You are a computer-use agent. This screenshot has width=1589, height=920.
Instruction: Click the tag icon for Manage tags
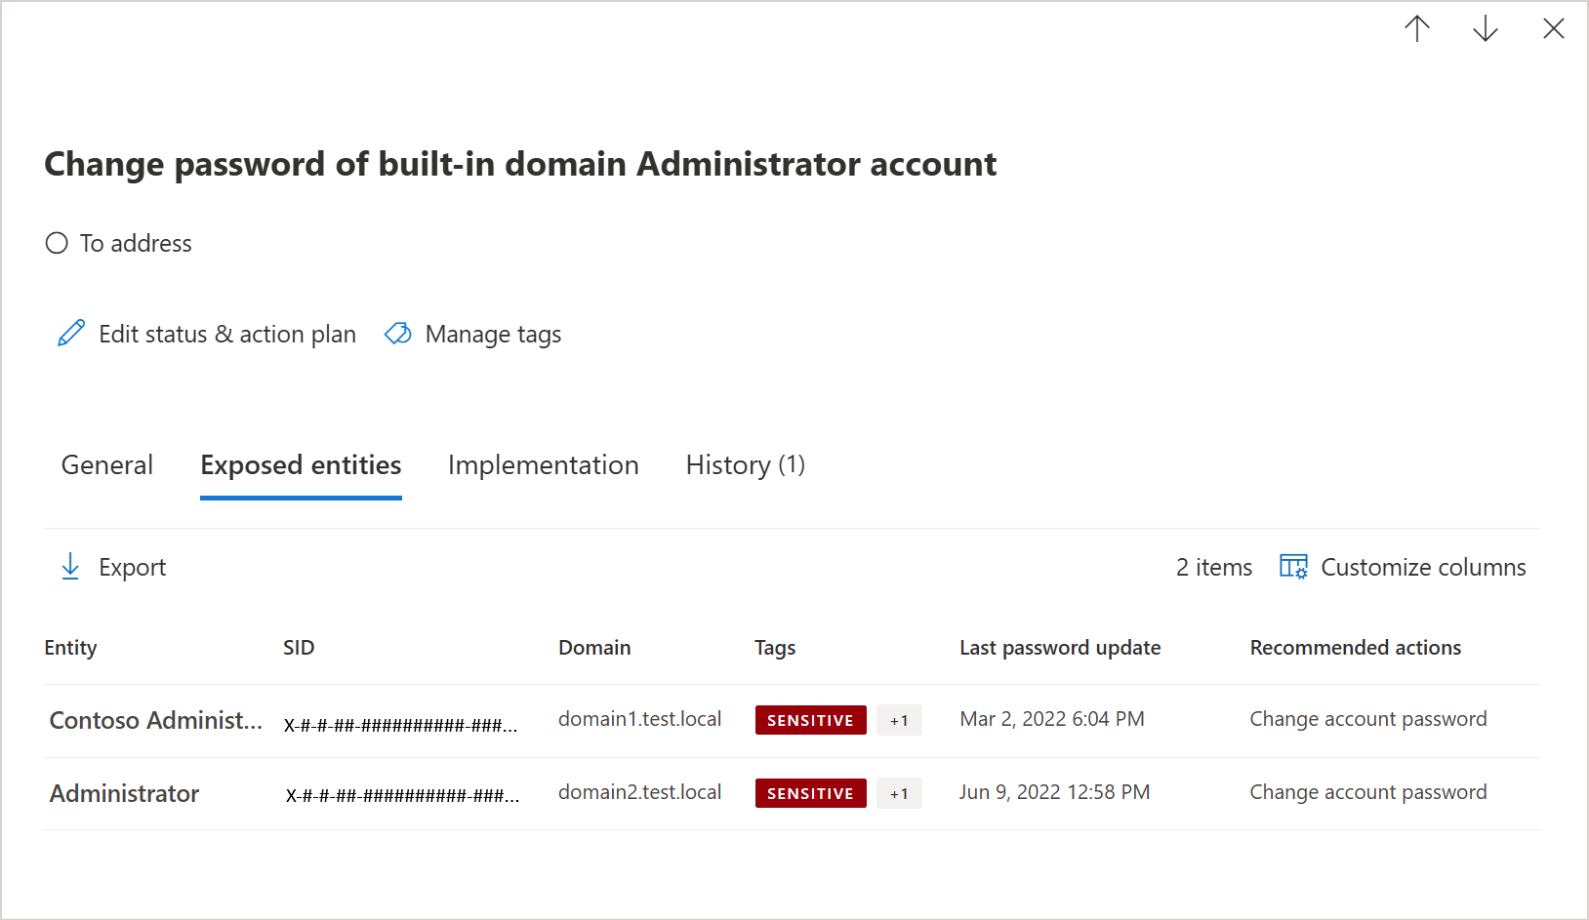(x=398, y=334)
